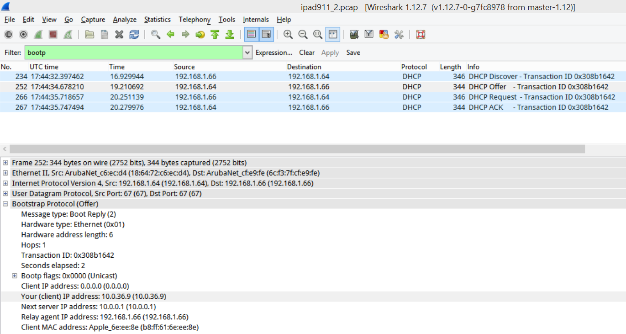Click the bootp filter input field
626x334 pixels.
(x=134, y=53)
